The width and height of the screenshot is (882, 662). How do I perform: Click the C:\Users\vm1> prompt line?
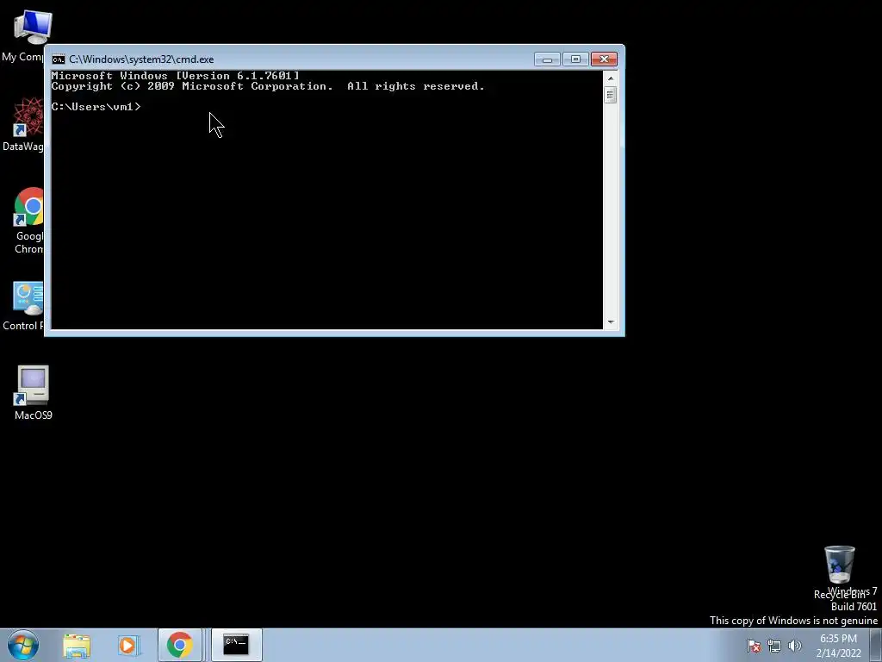96,106
